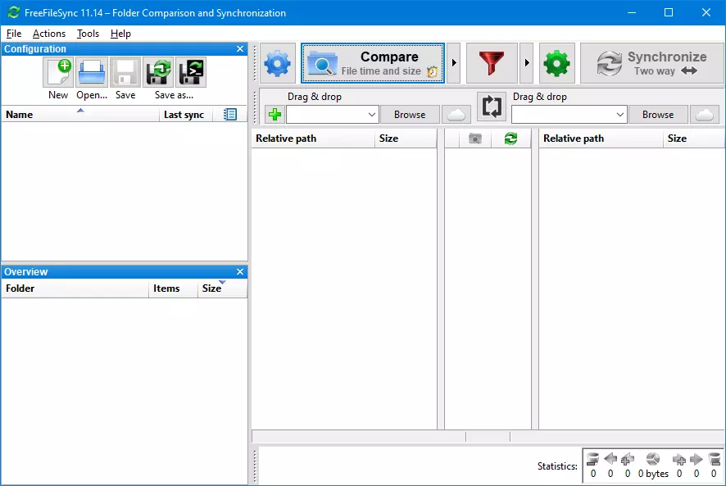
Task: Click the '0 bytes' statistics value
Action: [653, 474]
